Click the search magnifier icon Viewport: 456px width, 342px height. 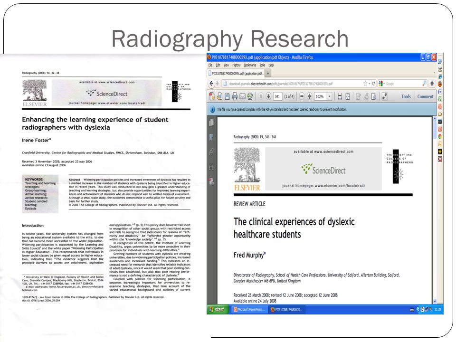pos(424,84)
